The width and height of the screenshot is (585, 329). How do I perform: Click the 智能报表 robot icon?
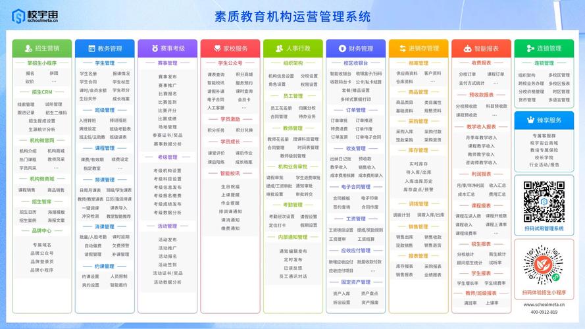click(467, 49)
